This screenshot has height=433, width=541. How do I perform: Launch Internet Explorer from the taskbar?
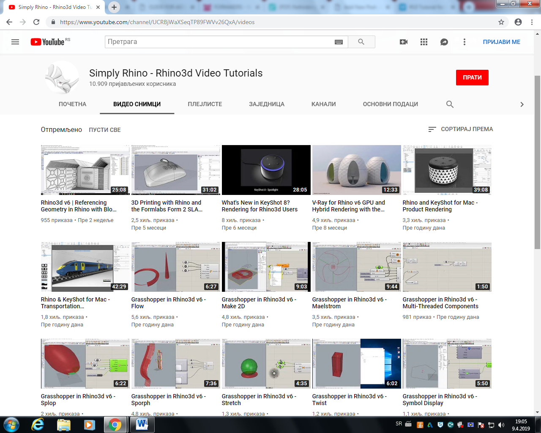[x=38, y=425]
